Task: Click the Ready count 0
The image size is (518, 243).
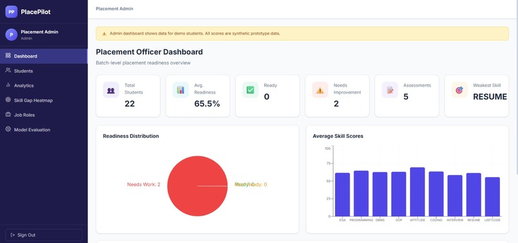Action: click(267, 97)
